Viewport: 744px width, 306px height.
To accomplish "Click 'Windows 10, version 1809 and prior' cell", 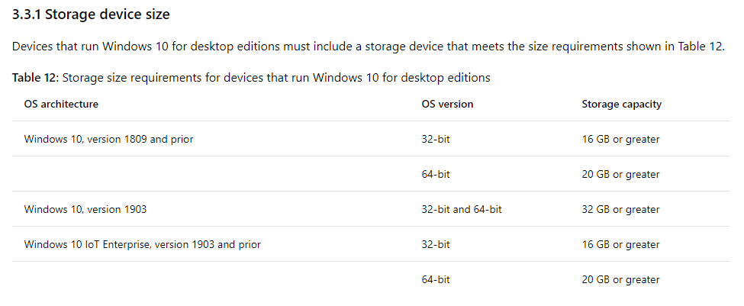I will click(x=108, y=139).
